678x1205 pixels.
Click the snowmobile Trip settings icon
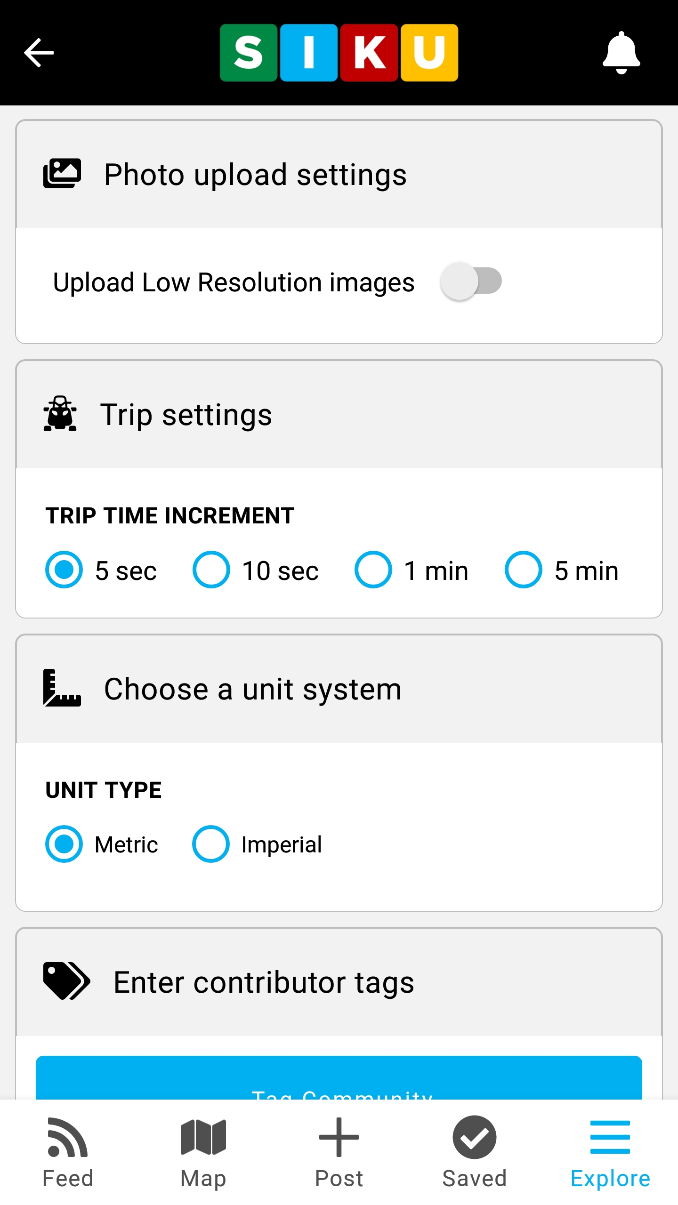pyautogui.click(x=60, y=414)
